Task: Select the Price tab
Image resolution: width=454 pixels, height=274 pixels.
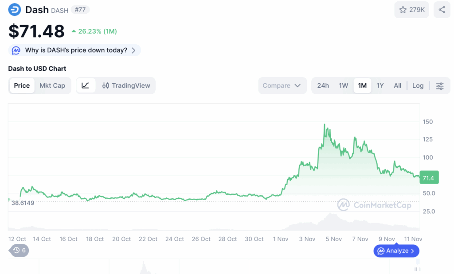Action: coord(22,85)
